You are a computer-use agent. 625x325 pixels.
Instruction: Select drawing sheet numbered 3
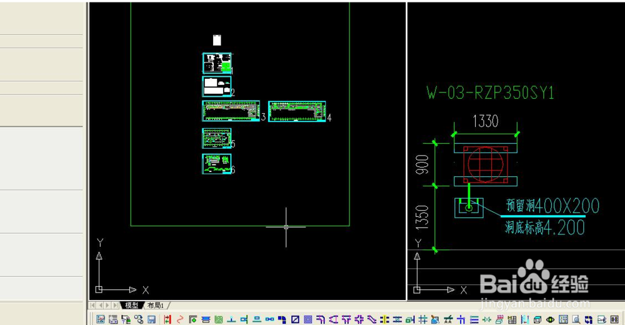tap(231, 111)
